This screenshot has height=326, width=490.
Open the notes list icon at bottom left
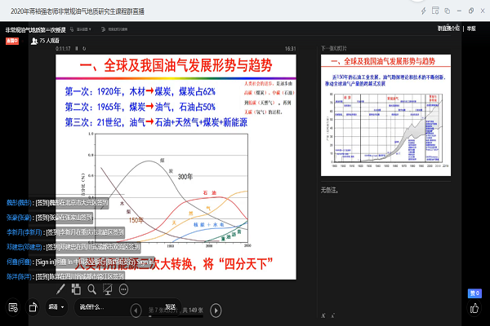(x=14, y=307)
